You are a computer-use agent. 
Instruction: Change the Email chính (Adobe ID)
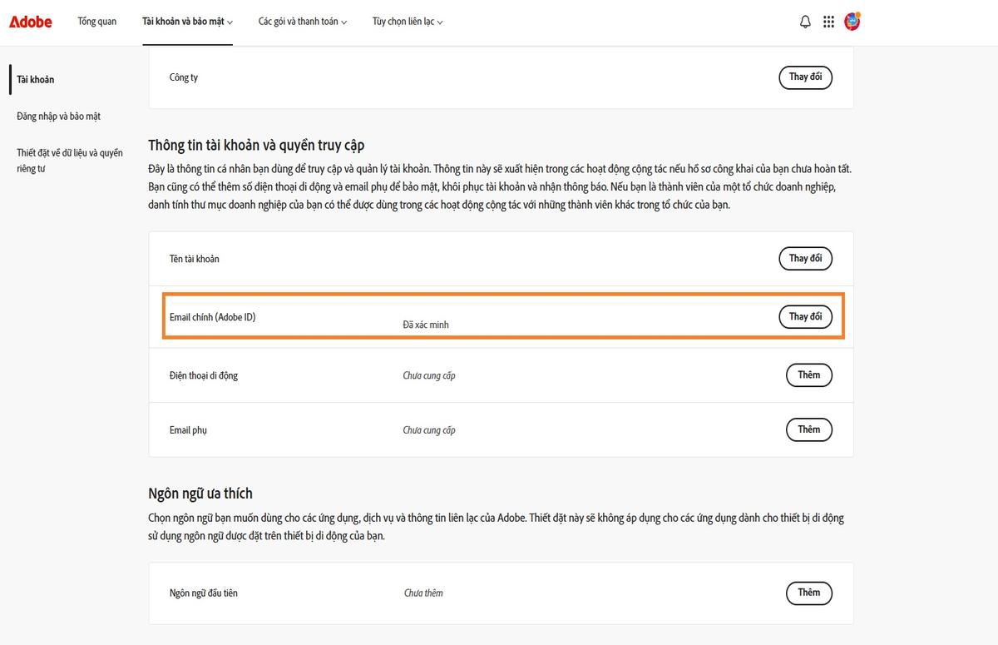click(x=804, y=316)
